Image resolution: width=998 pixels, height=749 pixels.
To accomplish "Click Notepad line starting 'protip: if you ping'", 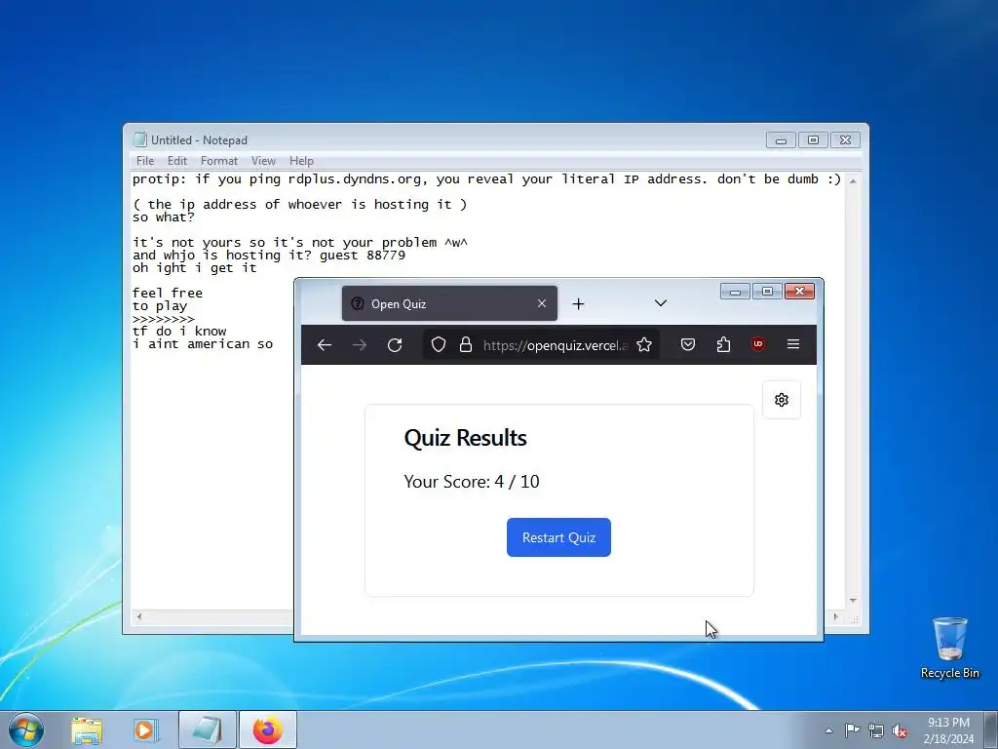I will click(487, 179).
